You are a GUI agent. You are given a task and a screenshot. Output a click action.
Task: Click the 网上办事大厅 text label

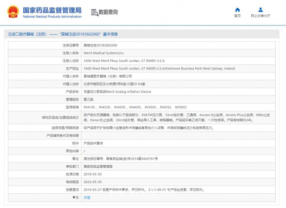pos(260,16)
